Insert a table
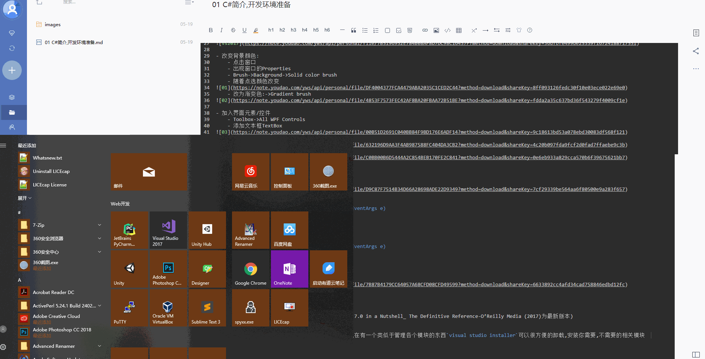The height and width of the screenshot is (359, 705). [x=459, y=30]
